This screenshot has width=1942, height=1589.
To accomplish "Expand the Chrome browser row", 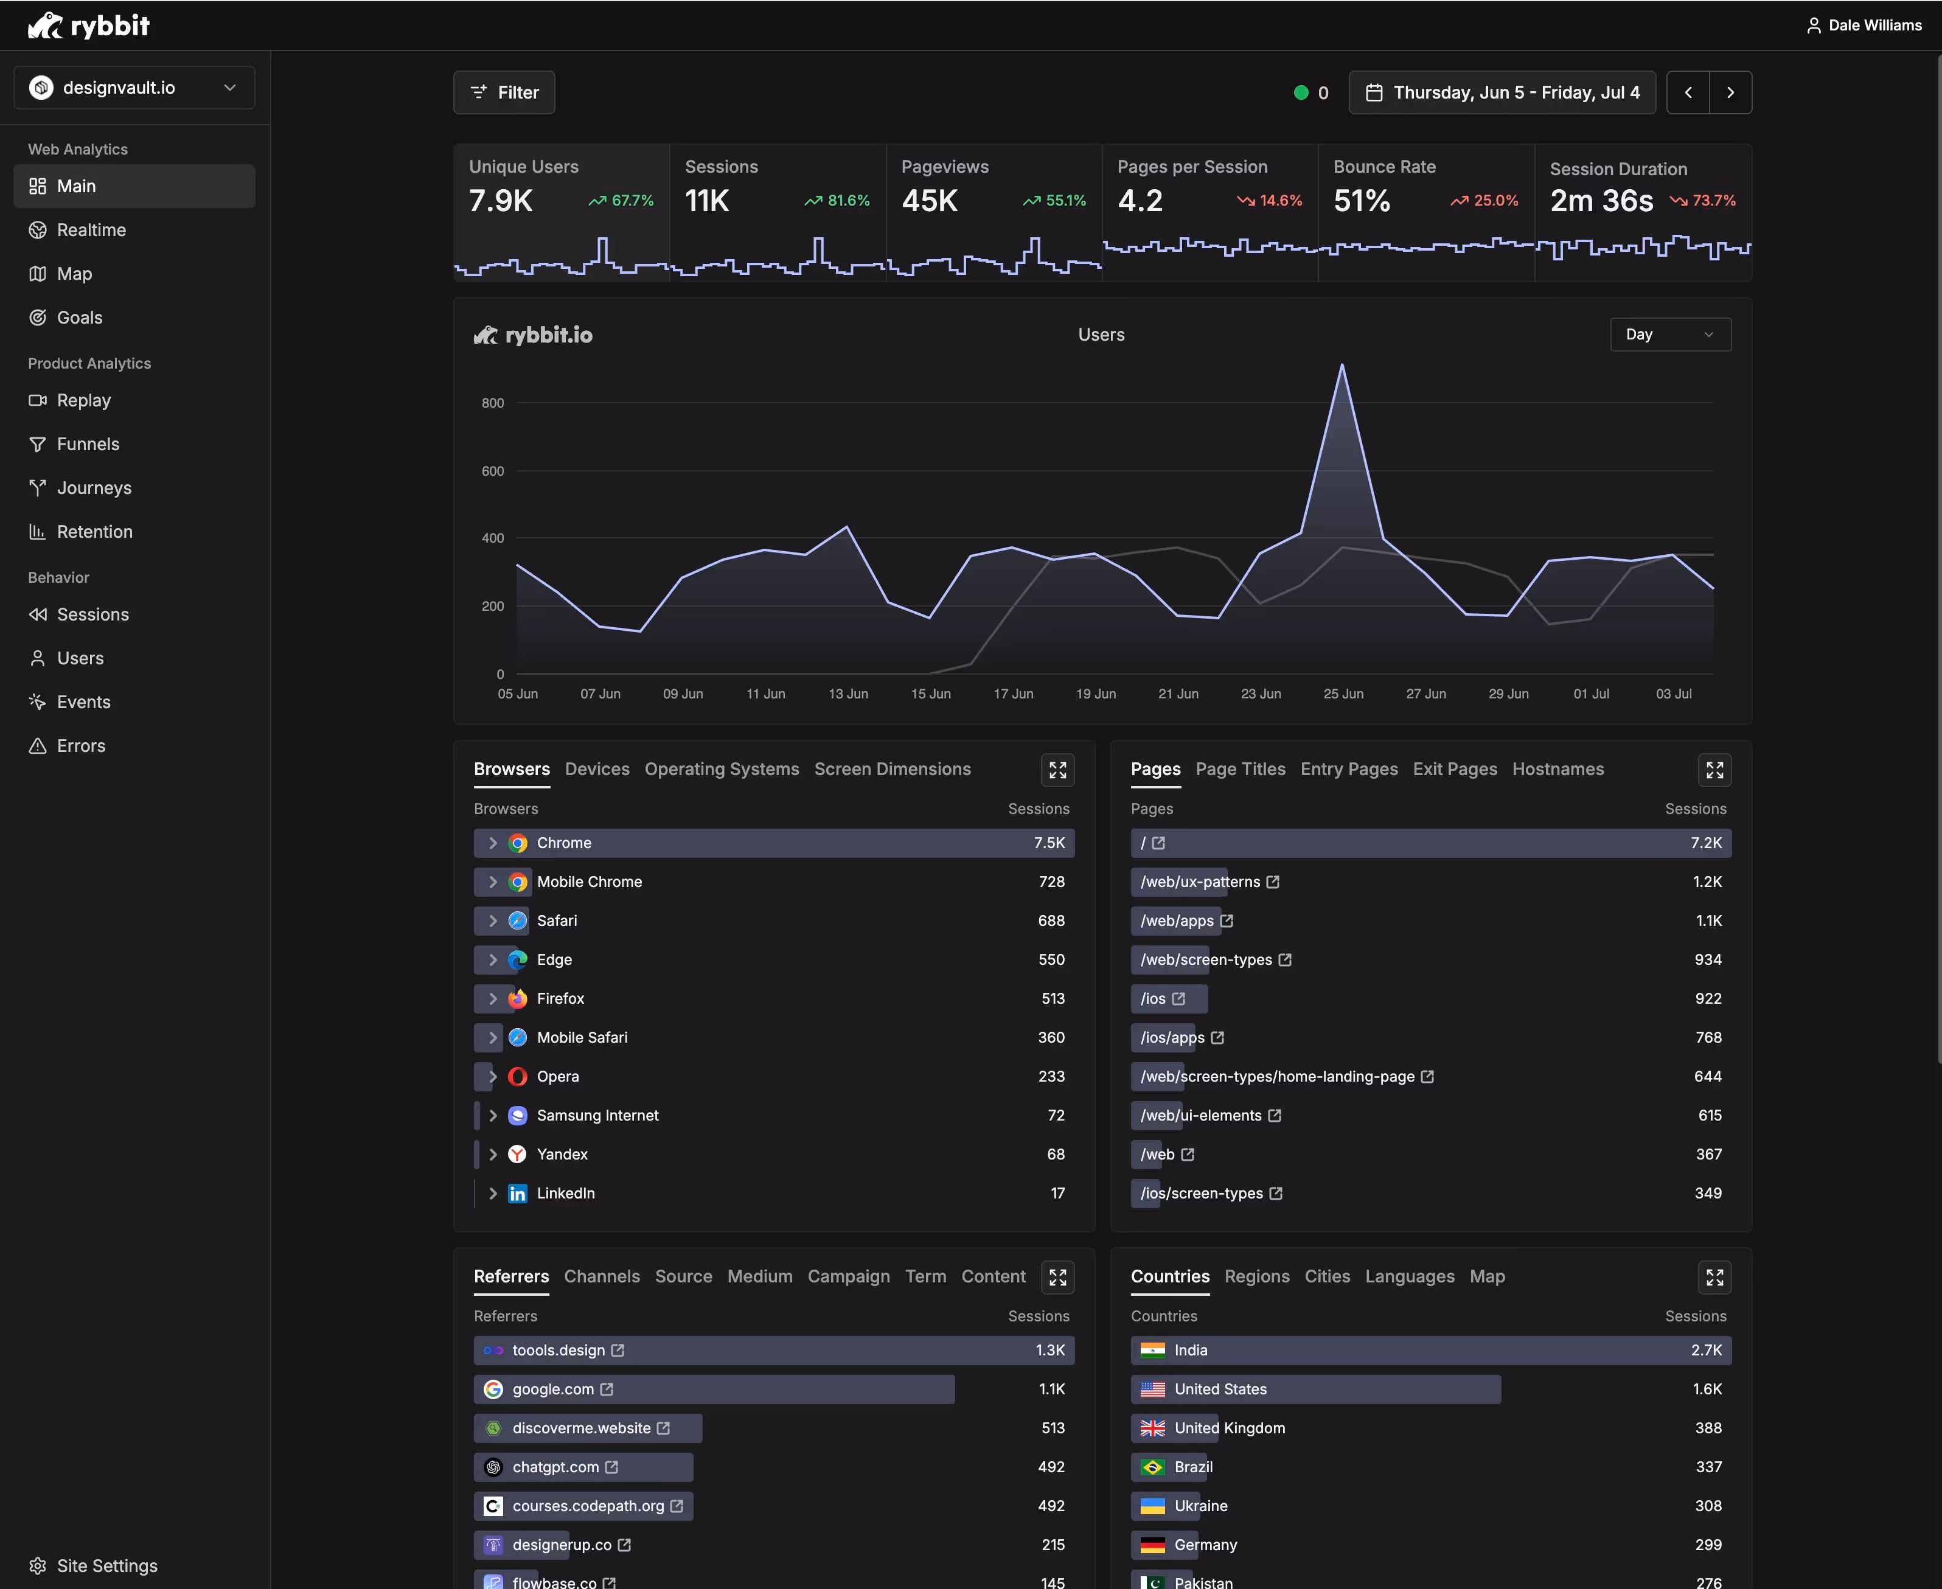I will tap(492, 843).
